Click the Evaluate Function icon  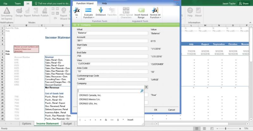coord(88,10)
